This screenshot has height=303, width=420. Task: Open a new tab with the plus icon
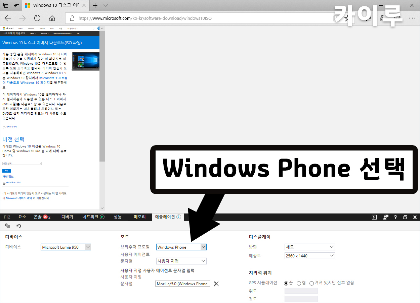click(x=95, y=5)
